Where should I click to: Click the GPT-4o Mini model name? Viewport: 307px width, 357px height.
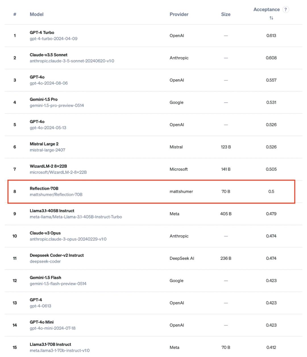click(x=42, y=322)
